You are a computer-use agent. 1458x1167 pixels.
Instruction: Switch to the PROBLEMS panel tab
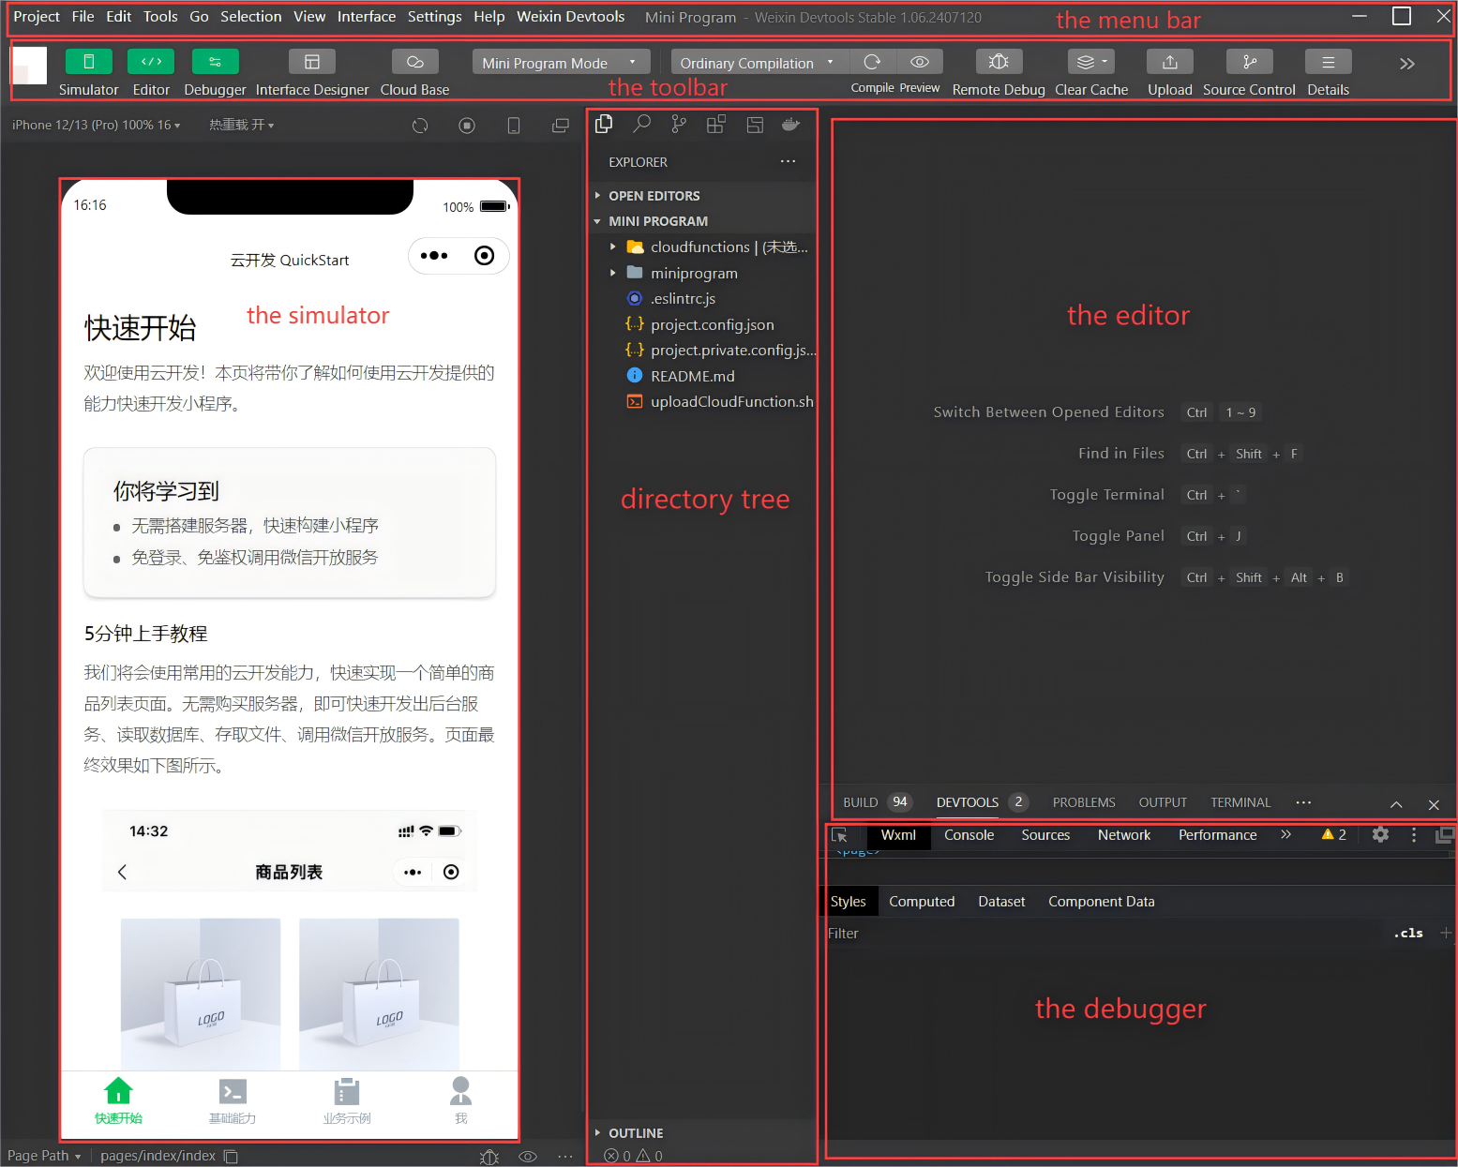(x=1084, y=802)
